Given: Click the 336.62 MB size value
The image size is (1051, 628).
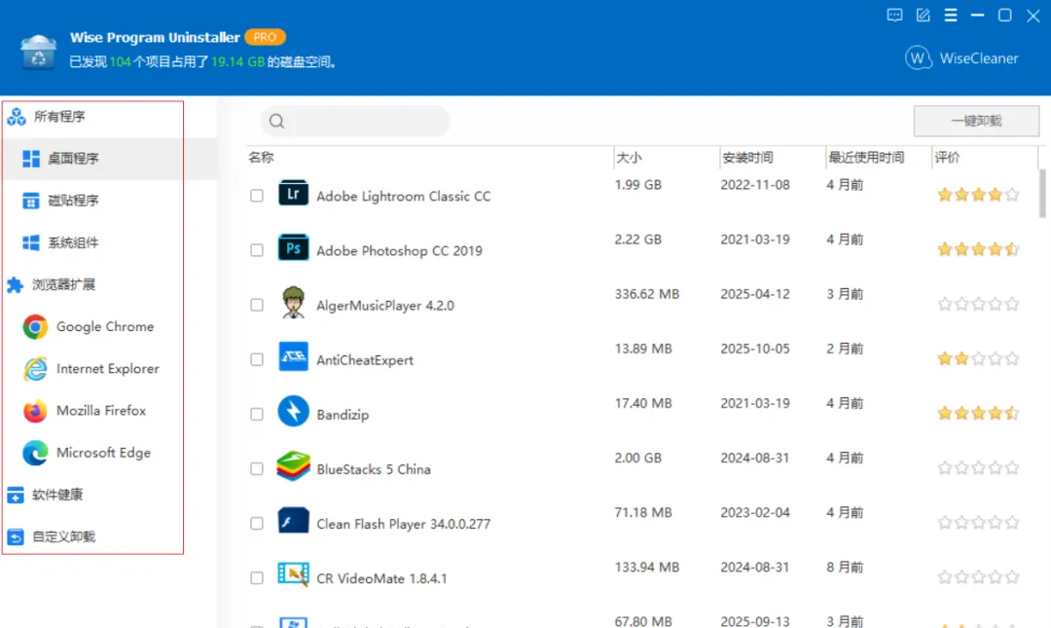Looking at the screenshot, I should (x=647, y=295).
